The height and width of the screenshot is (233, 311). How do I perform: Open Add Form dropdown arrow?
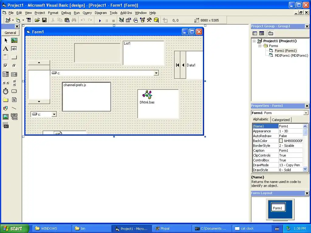(x=23, y=20)
